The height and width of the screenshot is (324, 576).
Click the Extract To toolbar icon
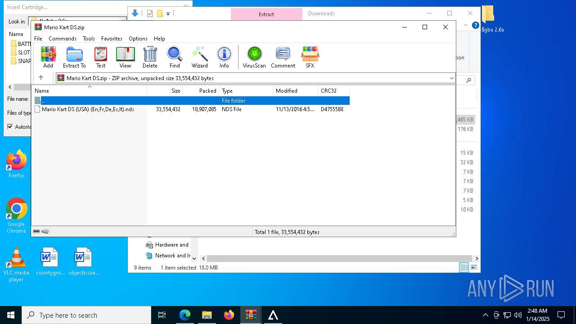point(74,57)
